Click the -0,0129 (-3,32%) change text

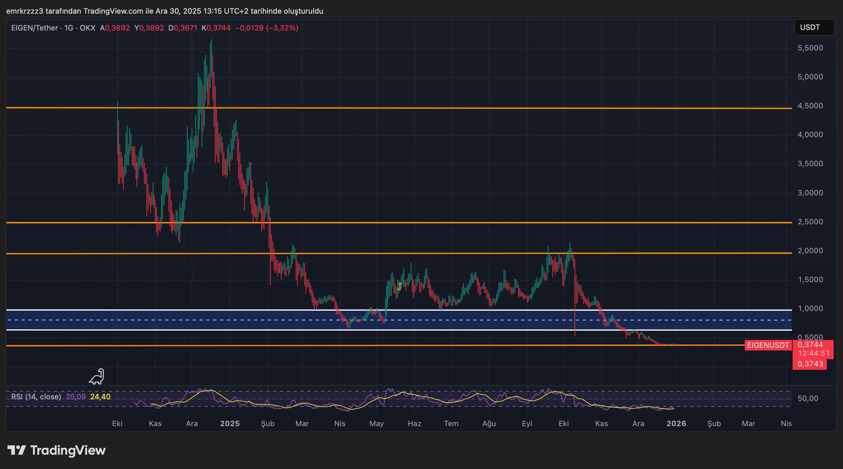tap(266, 28)
